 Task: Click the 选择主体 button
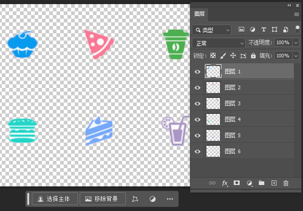pos(55,199)
